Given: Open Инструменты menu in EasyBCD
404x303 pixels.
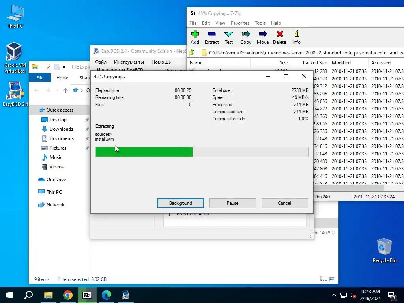Looking at the screenshot, I should click(129, 62).
